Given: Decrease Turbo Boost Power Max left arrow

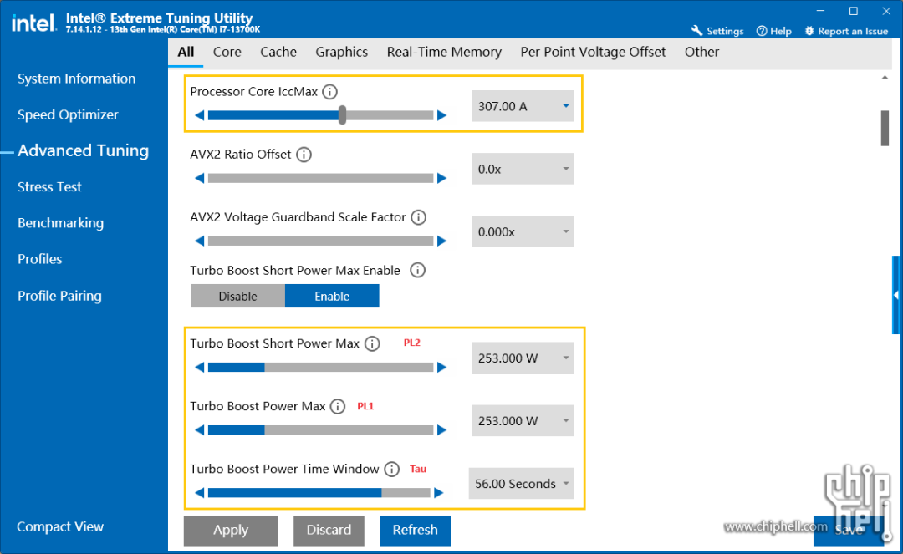Looking at the screenshot, I should (x=199, y=430).
